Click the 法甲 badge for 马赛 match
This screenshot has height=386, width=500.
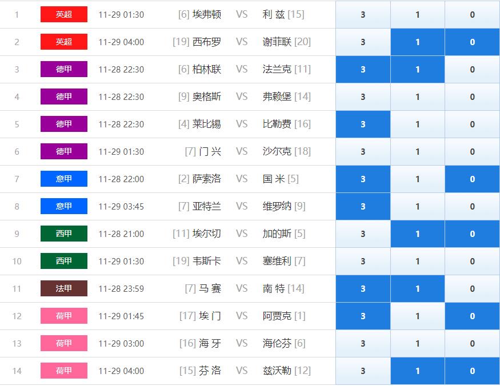(x=64, y=288)
